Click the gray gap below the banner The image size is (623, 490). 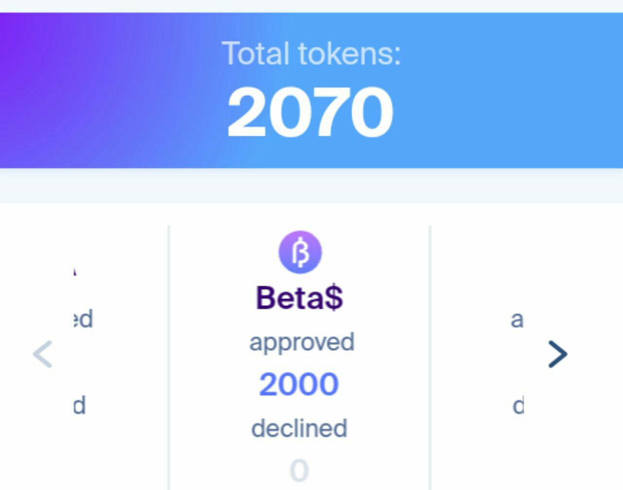click(x=311, y=185)
